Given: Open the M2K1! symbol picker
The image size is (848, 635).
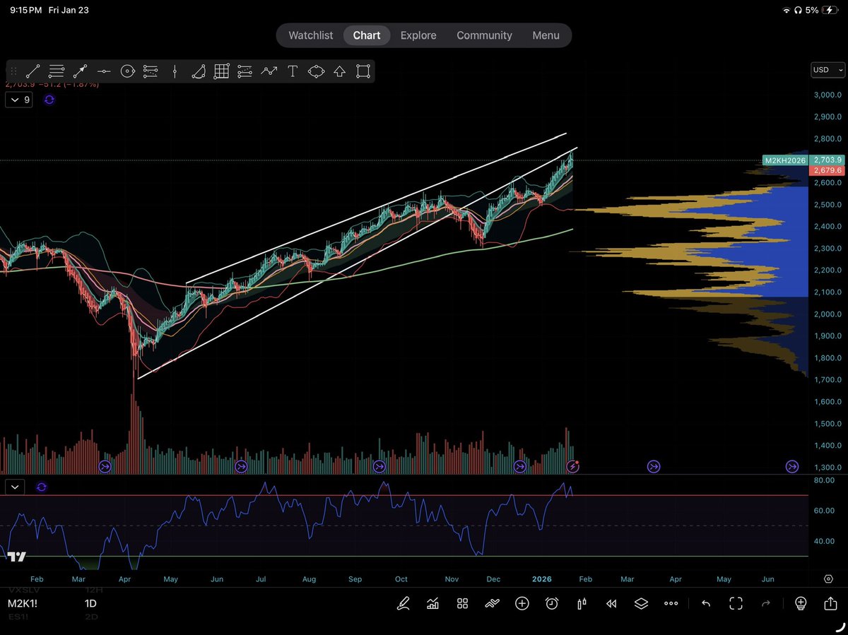Looking at the screenshot, I should click(x=22, y=604).
